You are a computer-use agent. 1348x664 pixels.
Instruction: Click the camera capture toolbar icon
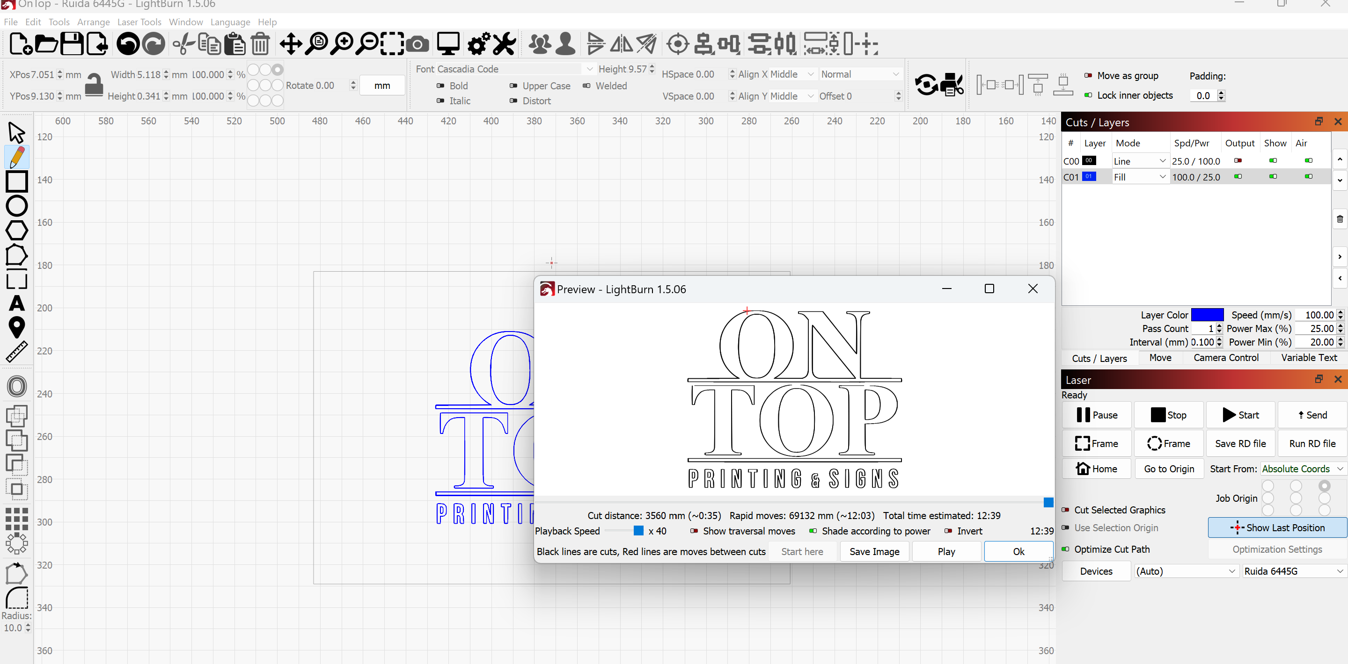pyautogui.click(x=417, y=44)
